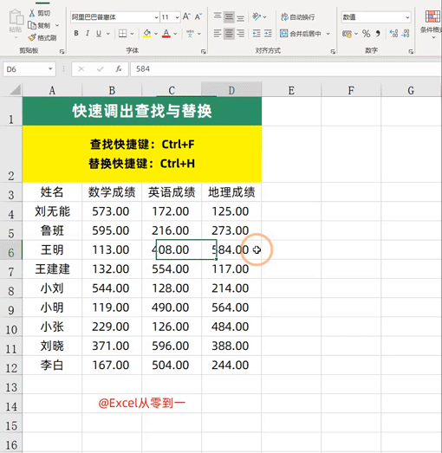Click cell with value 595.00

(x=112, y=230)
